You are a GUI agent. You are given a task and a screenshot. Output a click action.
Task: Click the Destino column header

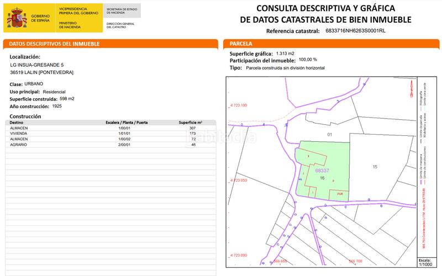(18, 123)
